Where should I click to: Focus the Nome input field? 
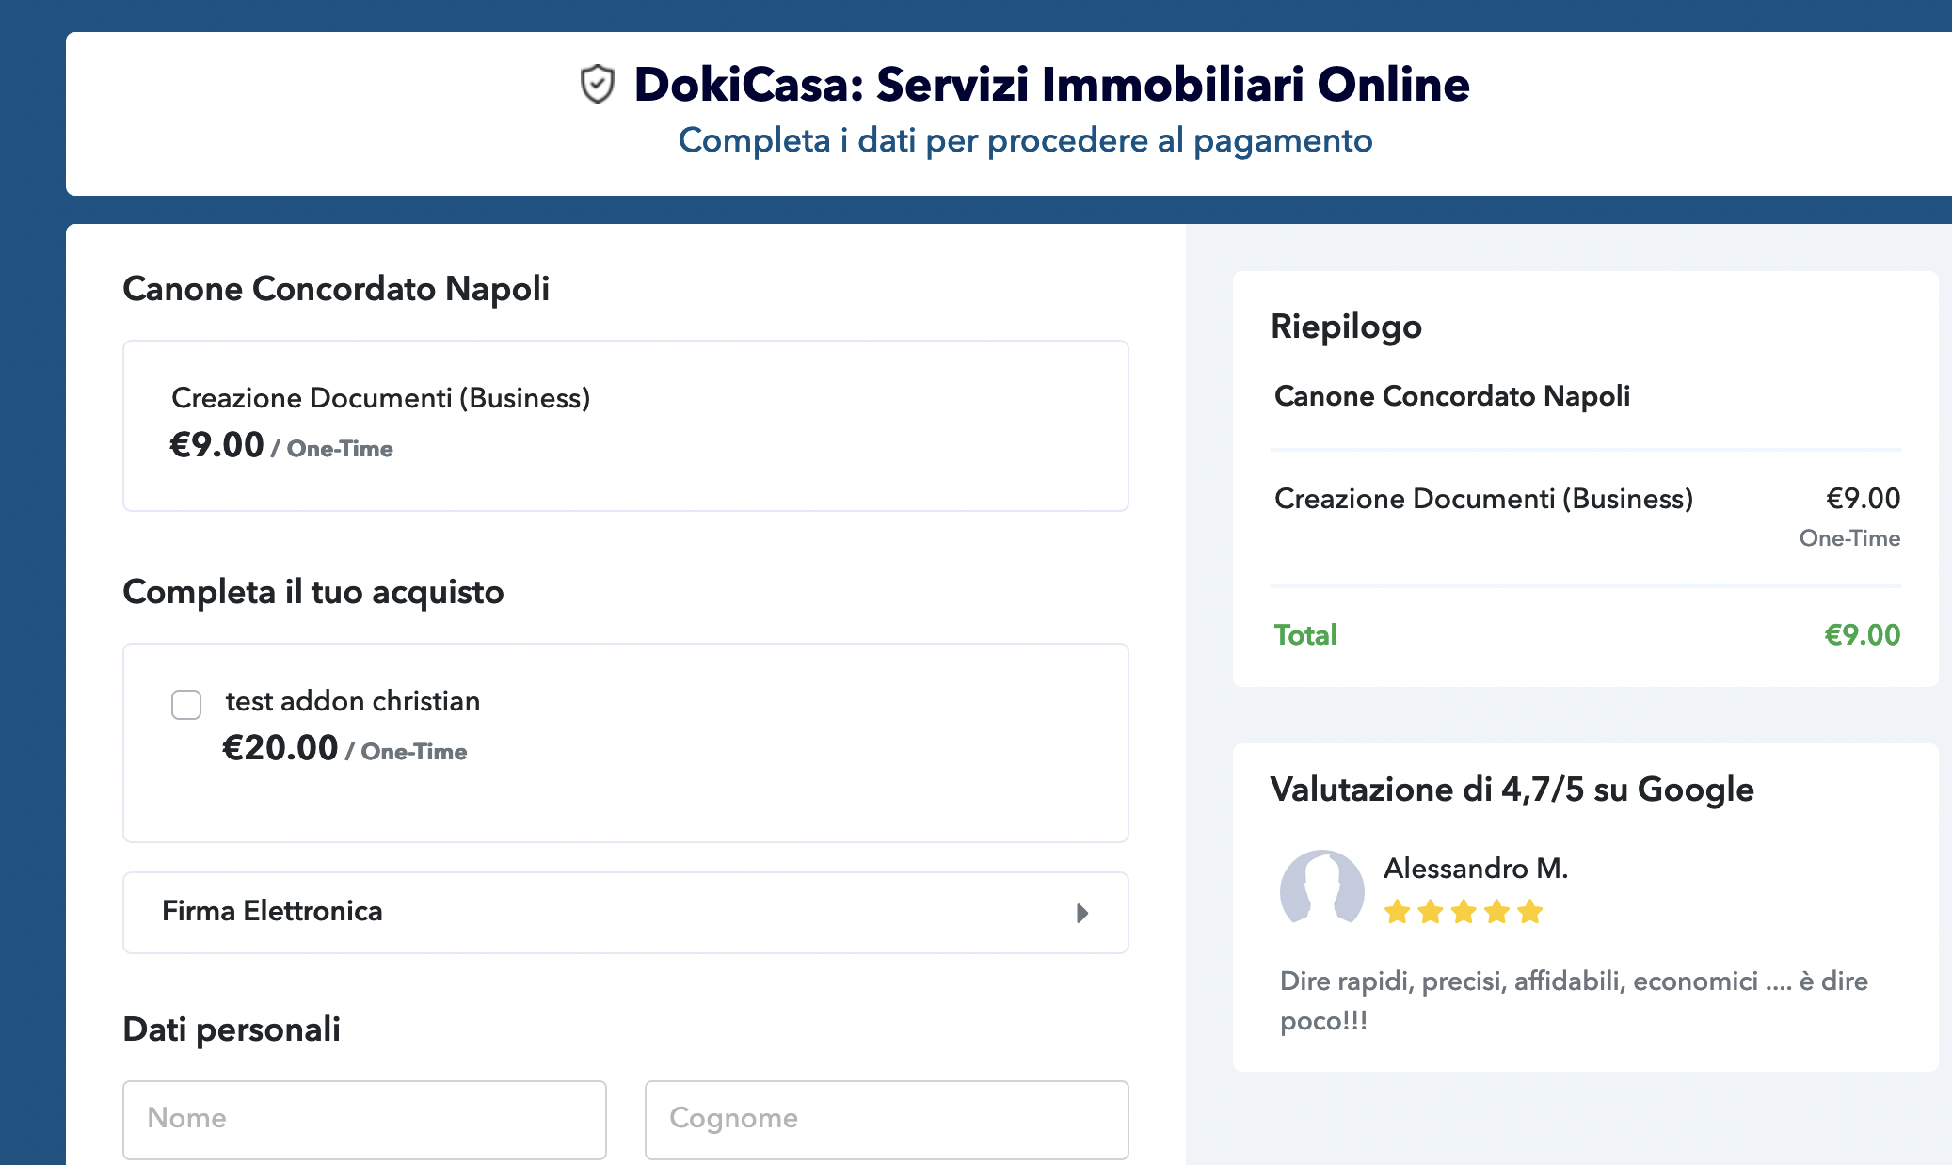364,1119
